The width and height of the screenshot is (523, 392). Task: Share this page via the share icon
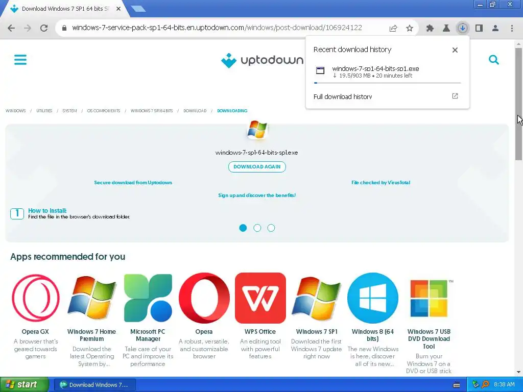point(393,29)
